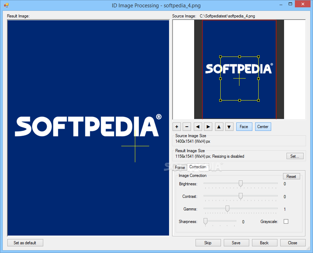
Task: Move frame down with down arrow button
Action: click(x=229, y=127)
